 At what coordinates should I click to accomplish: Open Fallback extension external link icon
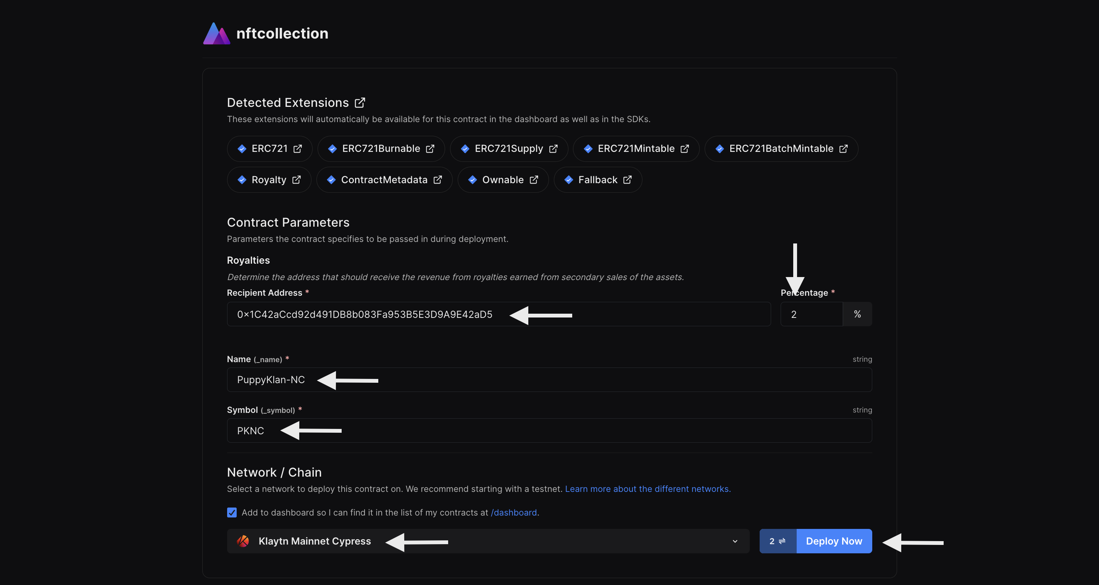627,180
